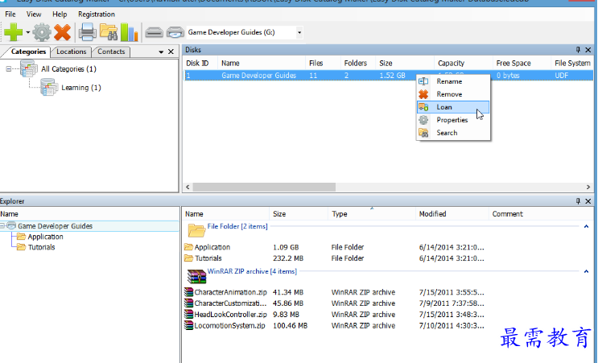This screenshot has width=598, height=363.
Task: Switch to the Locations tab
Action: click(x=72, y=52)
